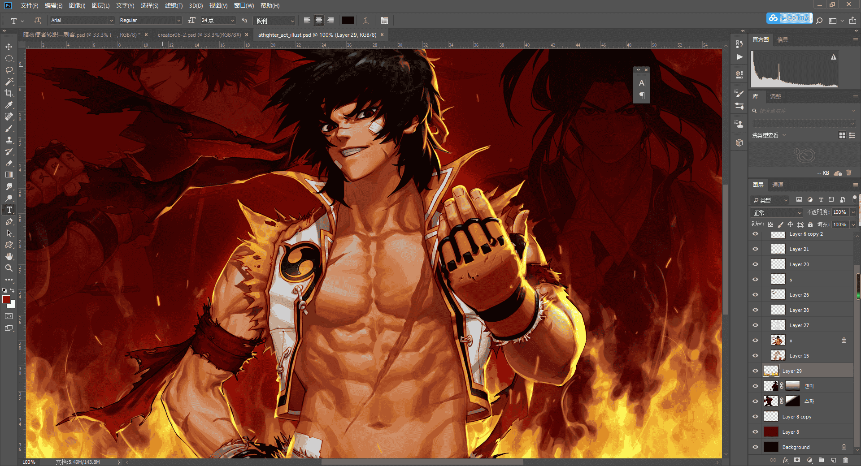Hide Layer 8 copy

[x=755, y=417]
